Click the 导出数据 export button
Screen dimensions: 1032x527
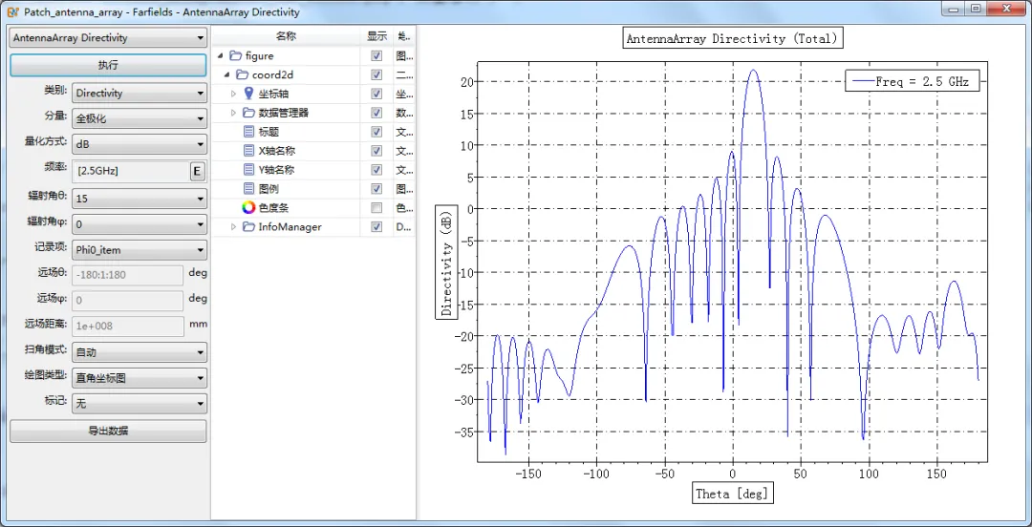point(108,432)
